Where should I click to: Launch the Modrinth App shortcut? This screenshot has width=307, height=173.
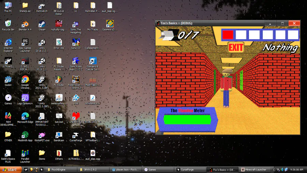pyautogui.click(x=25, y=136)
